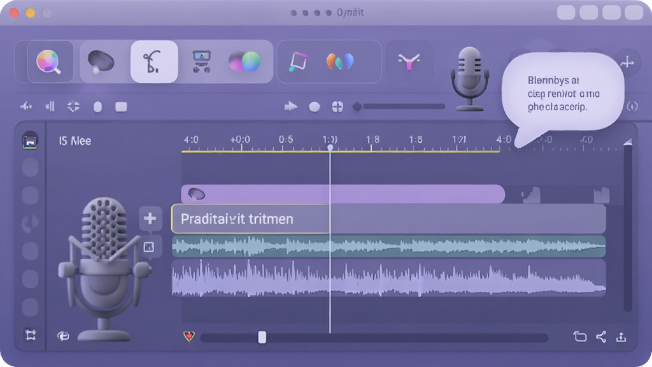Click the square stop button
The height and width of the screenshot is (367, 652).
point(121,107)
